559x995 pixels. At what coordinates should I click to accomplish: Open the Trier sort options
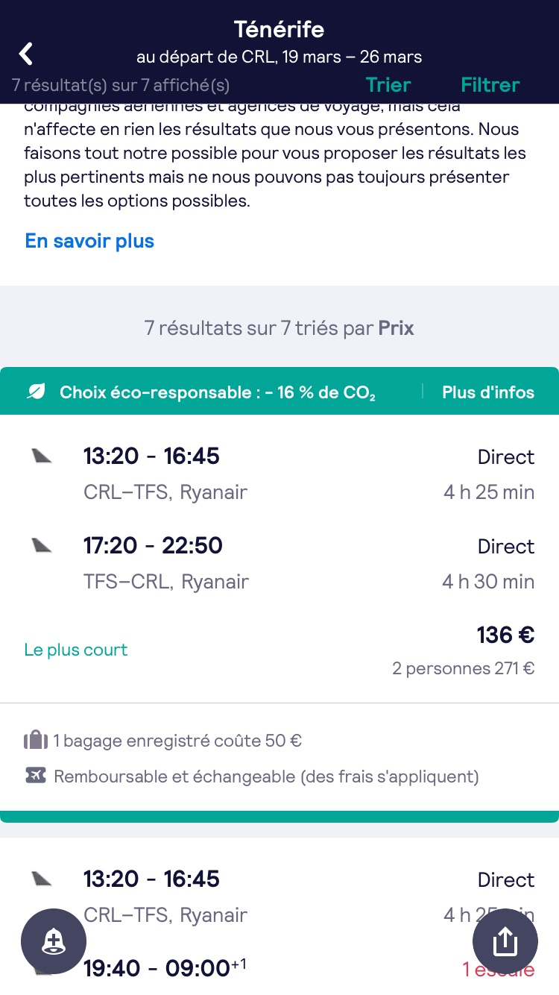pyautogui.click(x=388, y=85)
